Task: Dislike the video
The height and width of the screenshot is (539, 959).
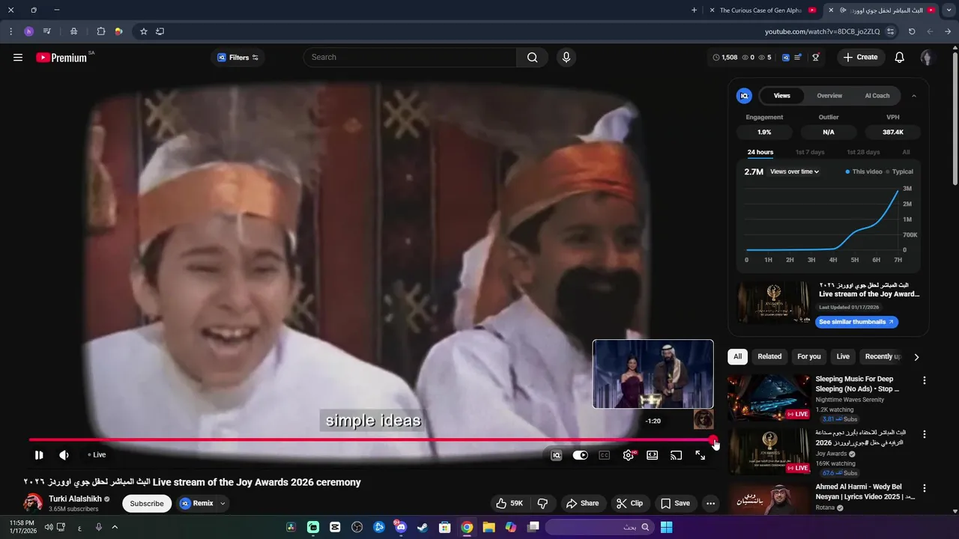Action: tap(543, 504)
